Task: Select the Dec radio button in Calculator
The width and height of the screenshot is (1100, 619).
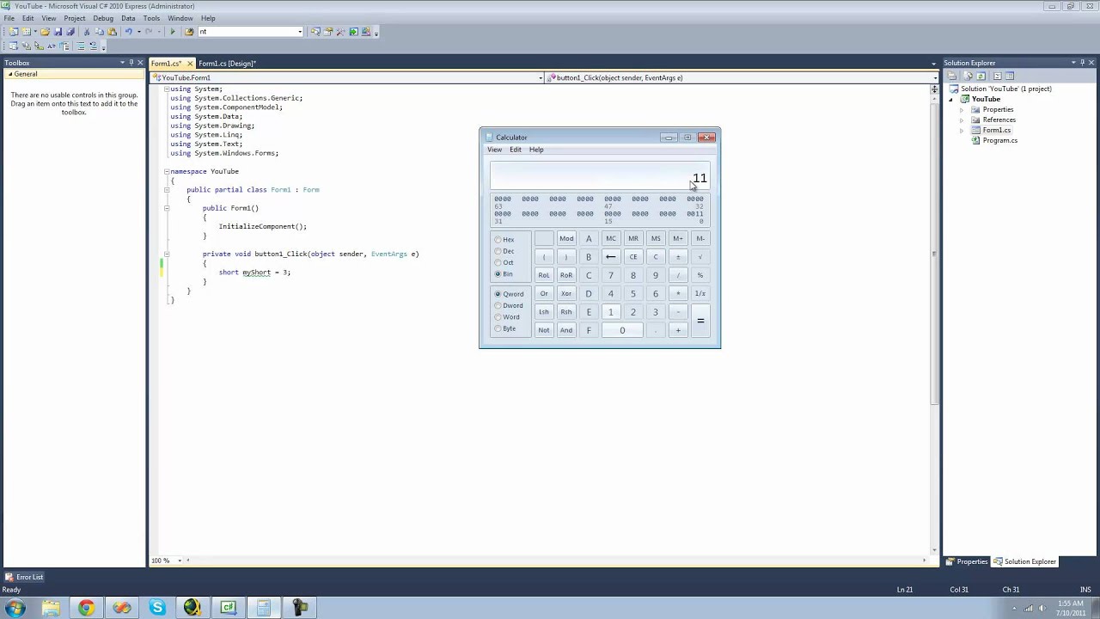Action: pyautogui.click(x=504, y=251)
